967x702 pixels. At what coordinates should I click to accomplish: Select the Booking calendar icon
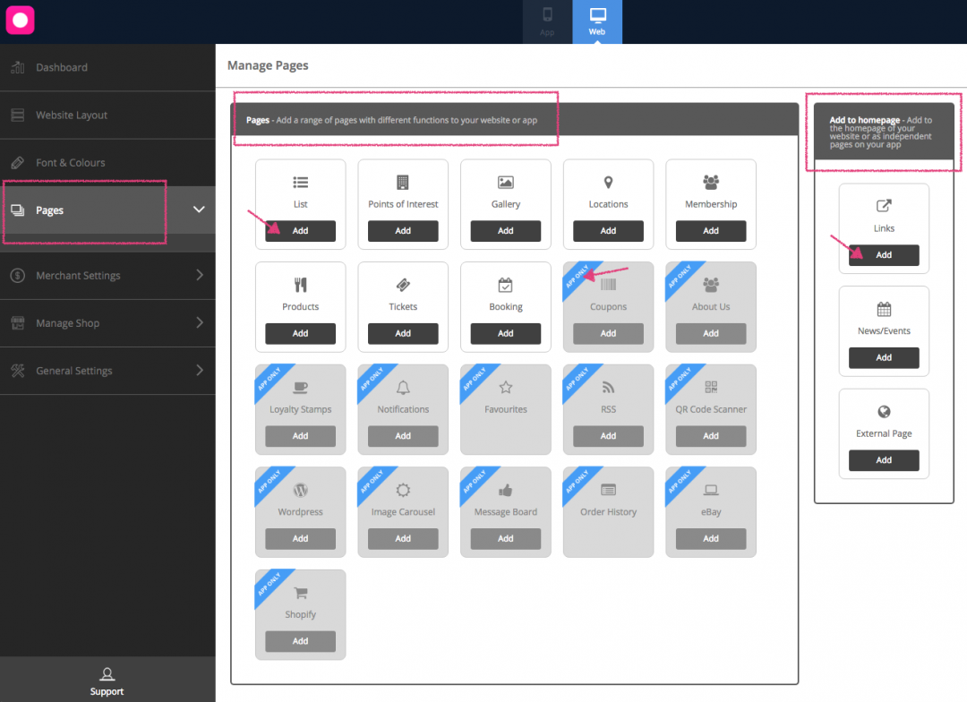(x=505, y=285)
